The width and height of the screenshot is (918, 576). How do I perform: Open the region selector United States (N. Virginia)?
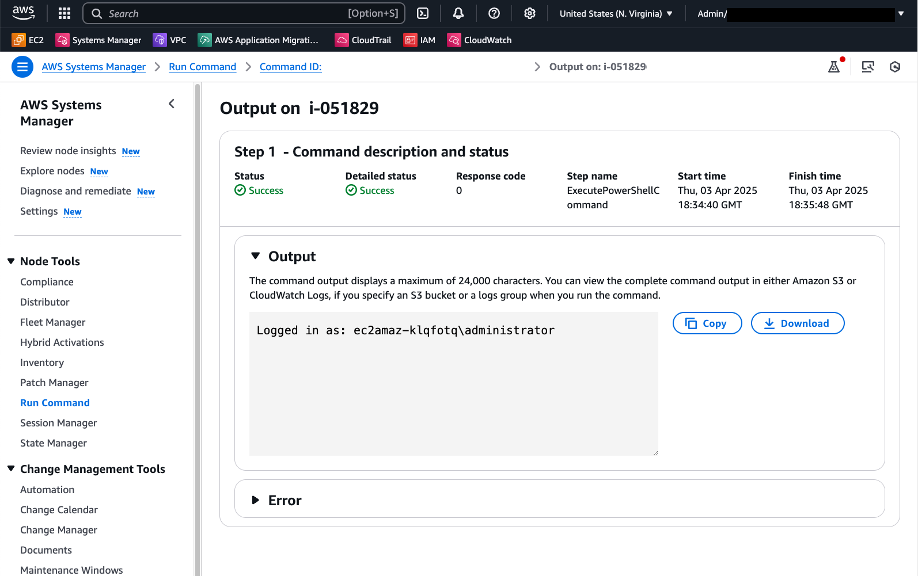pos(616,13)
